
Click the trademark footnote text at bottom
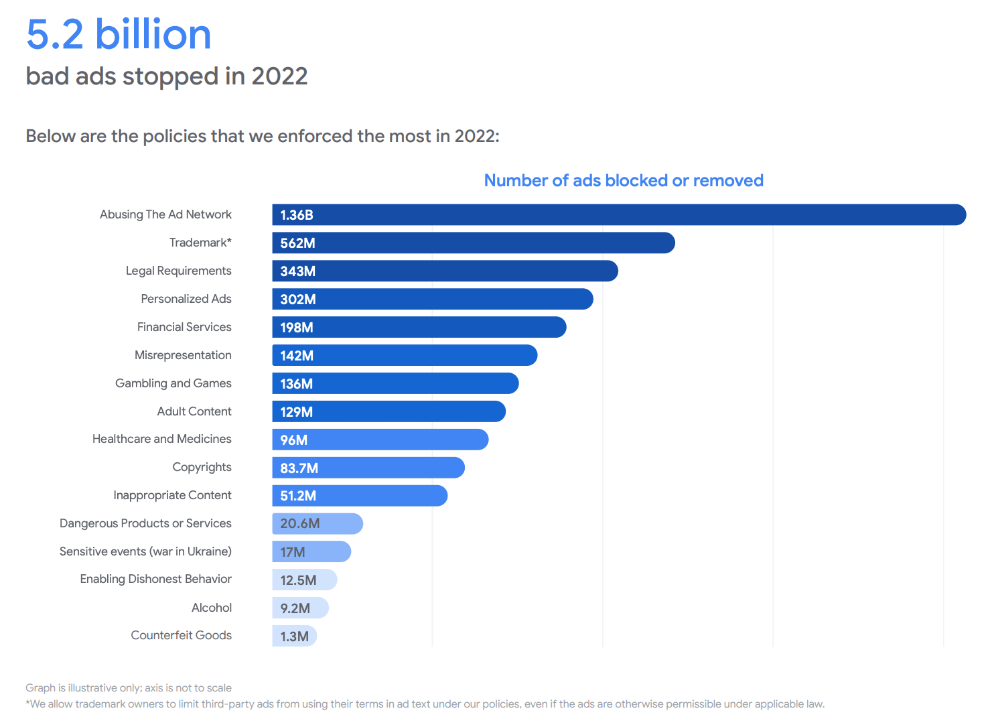pos(425,704)
